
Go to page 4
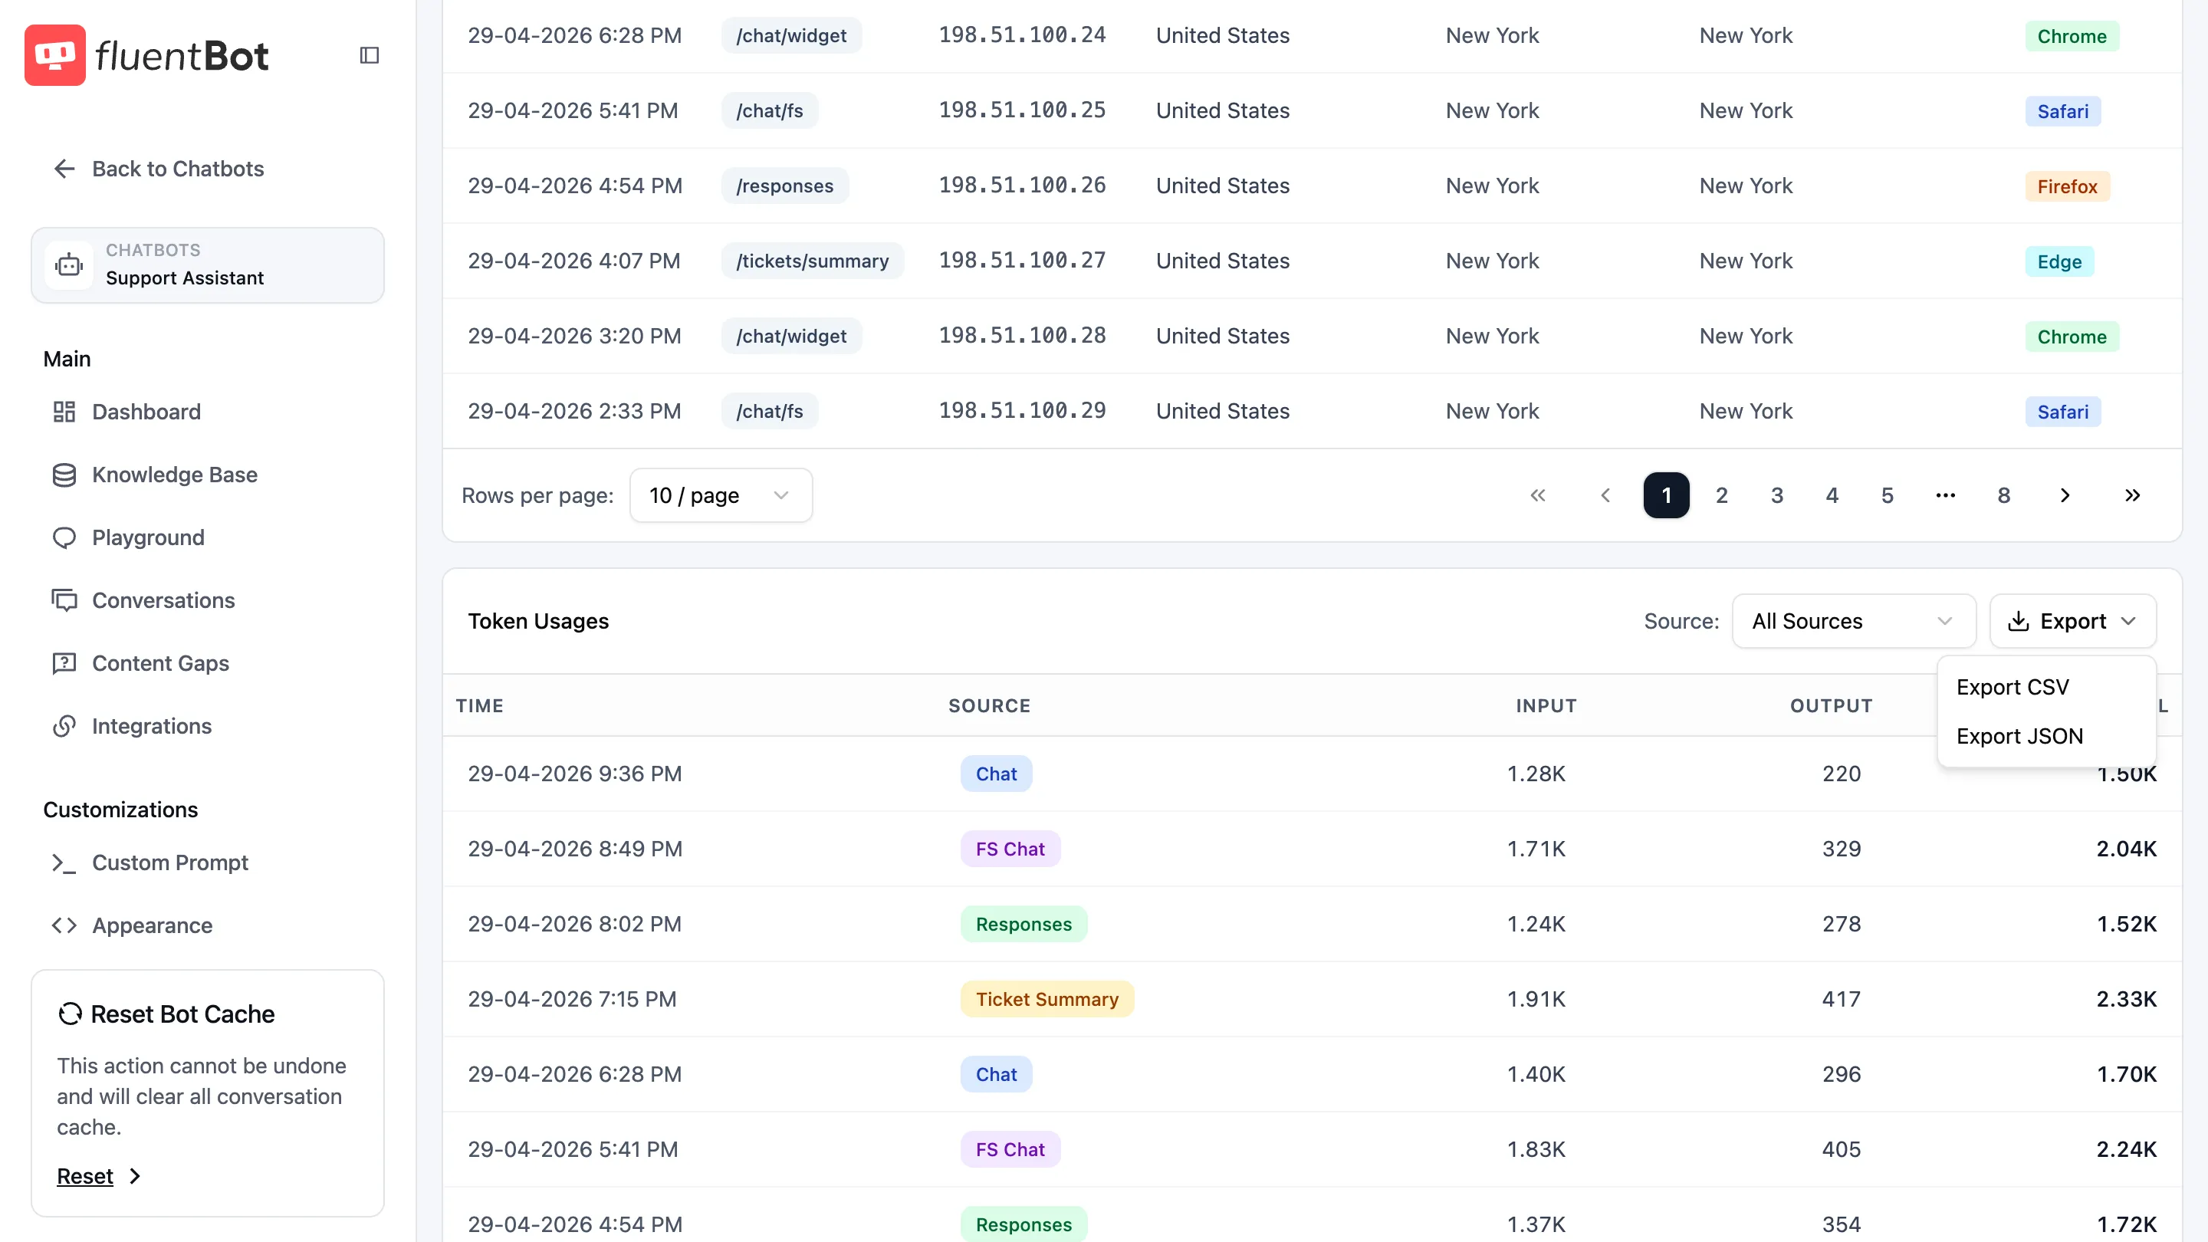click(1832, 495)
